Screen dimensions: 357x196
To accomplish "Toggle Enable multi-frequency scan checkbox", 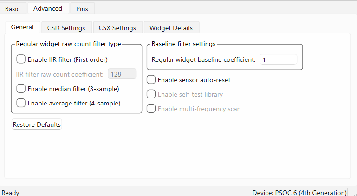I will 151,109.
